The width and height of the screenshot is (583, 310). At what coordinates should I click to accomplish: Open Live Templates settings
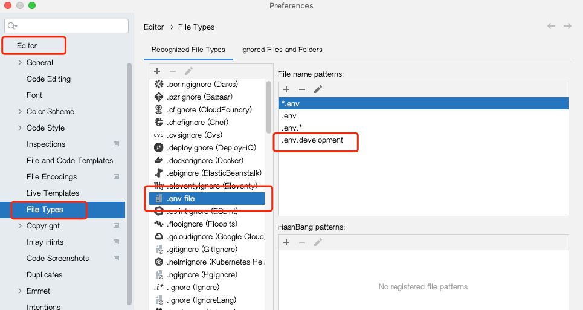(53, 193)
